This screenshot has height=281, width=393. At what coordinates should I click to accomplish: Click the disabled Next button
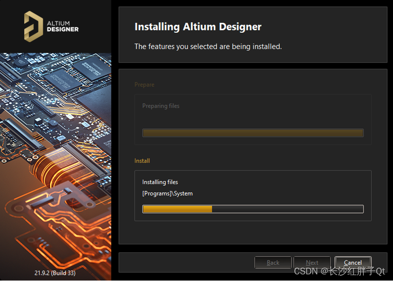click(312, 262)
